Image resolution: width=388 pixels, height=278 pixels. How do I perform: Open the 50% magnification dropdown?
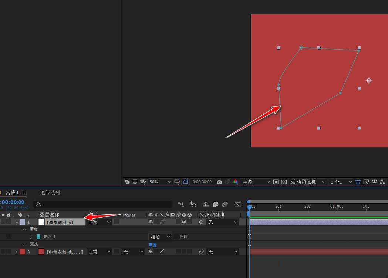[160, 182]
